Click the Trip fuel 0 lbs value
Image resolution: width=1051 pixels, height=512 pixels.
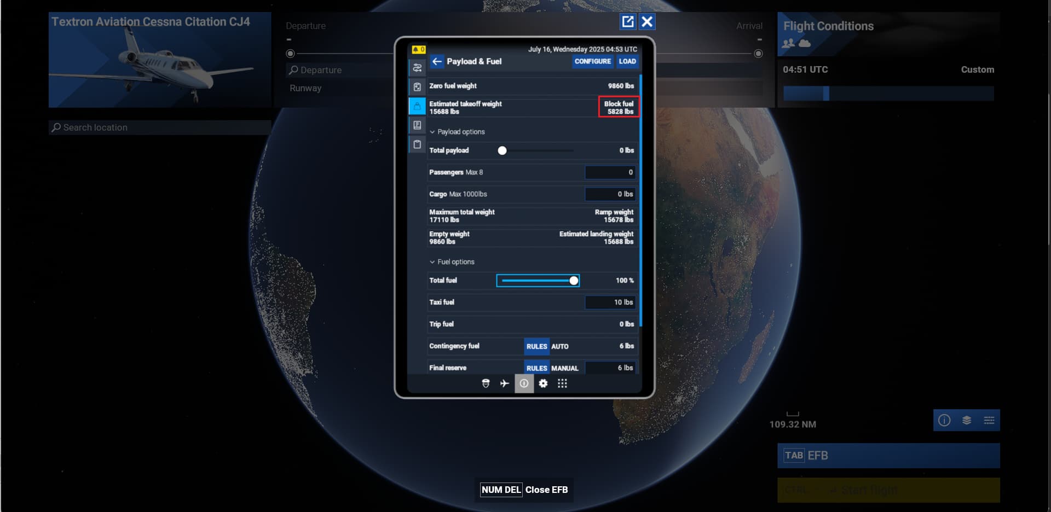tap(627, 324)
